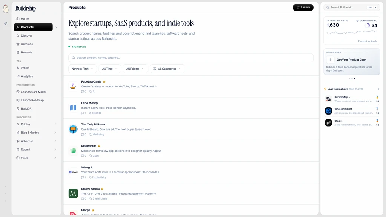Go to your Profile
386x217 pixels.
25,68
